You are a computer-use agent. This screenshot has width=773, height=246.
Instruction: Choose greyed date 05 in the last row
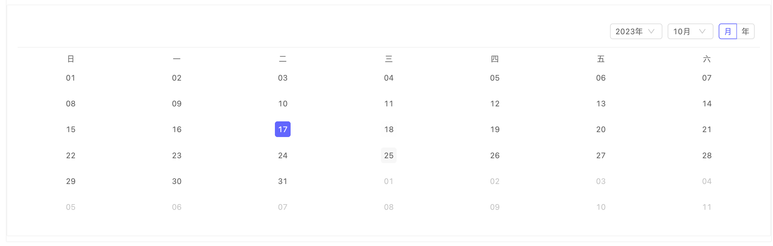tap(71, 207)
